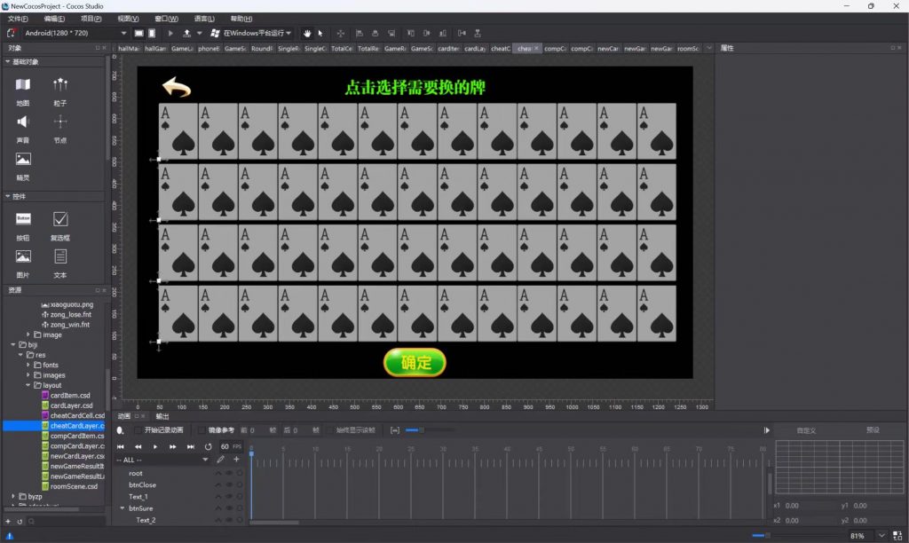909x543 pixels.
Task: Enable the 开始记录动画 checkbox
Action: coord(138,430)
